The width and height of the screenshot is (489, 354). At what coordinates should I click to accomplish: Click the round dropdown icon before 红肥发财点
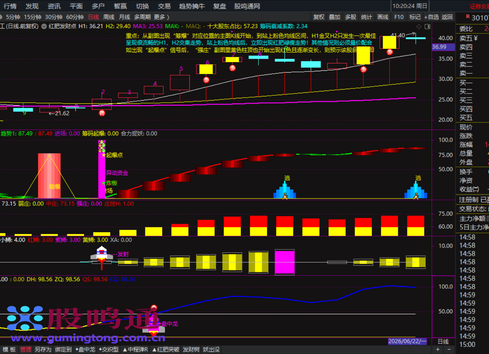coord(44,26)
